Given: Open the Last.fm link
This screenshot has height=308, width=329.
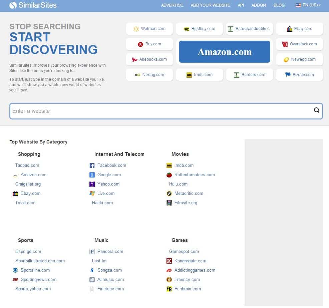Looking at the screenshot, I should click(x=99, y=261).
